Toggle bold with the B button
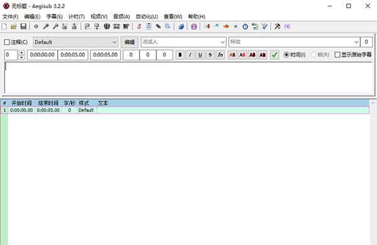Image resolution: width=377 pixels, height=245 pixels. pyautogui.click(x=180, y=55)
